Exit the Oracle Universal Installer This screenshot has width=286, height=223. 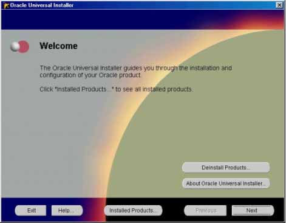pyautogui.click(x=30, y=210)
